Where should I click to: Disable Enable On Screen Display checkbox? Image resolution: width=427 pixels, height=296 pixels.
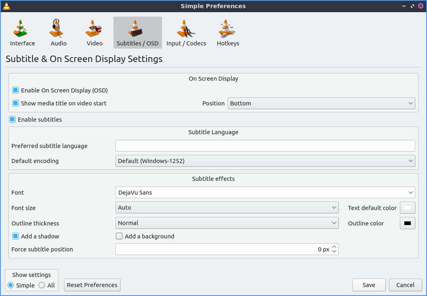click(15, 90)
